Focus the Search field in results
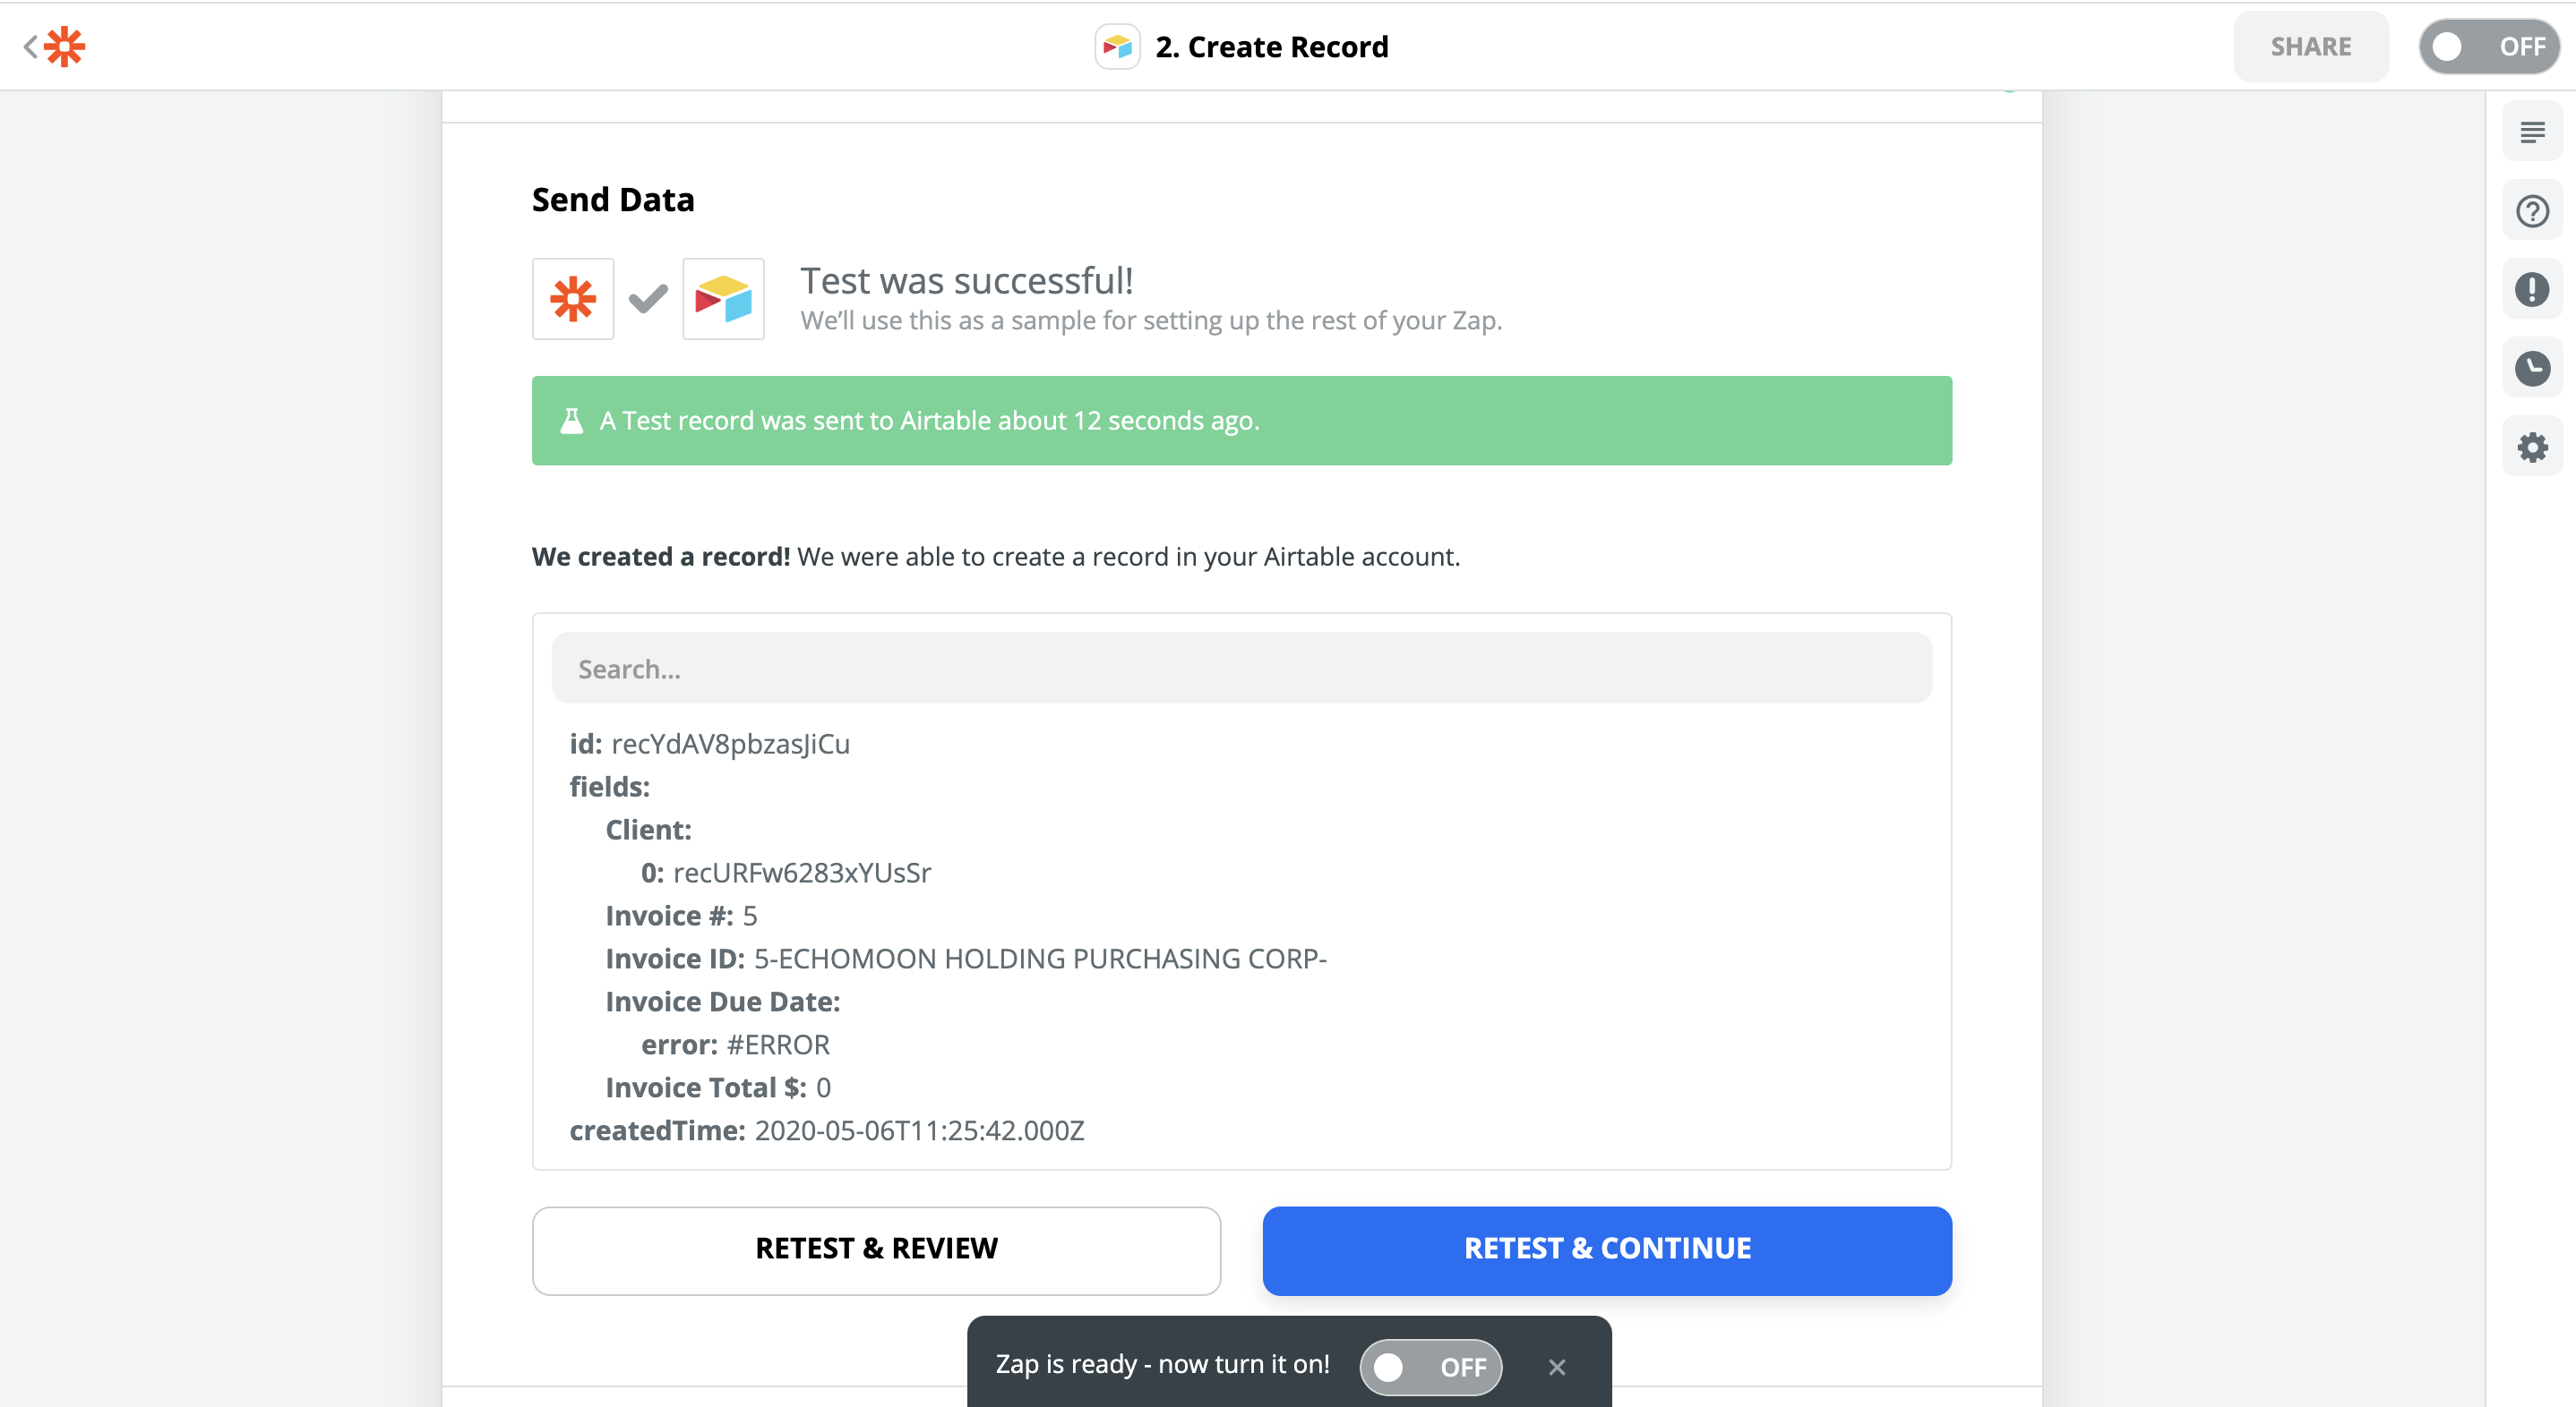This screenshot has width=2576, height=1407. click(1241, 669)
